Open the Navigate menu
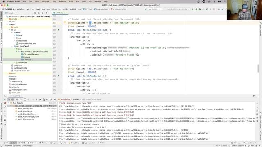 [x=45, y=2]
